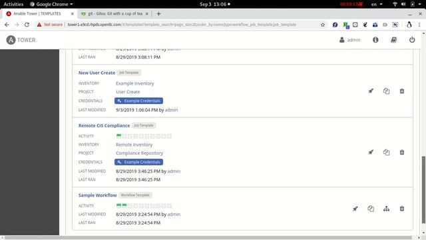
Task: Open Chrome menu three dots
Action: [419, 25]
